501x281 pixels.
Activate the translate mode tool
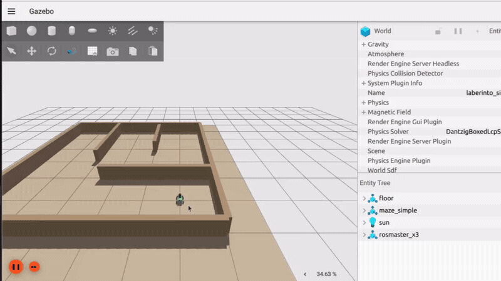[x=32, y=51]
